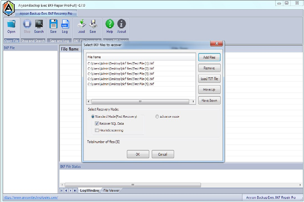Click the Cancel button in the dialog
Screen dimensions: 304x202
click(x=163, y=154)
